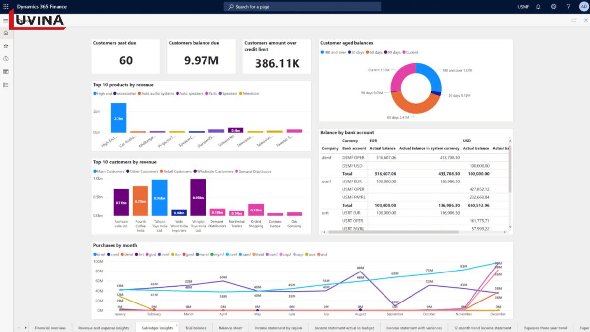Open USMF company picker

(x=523, y=7)
